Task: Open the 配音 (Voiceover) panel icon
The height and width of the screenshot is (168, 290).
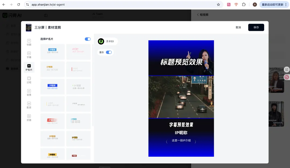Action: (x=29, y=105)
